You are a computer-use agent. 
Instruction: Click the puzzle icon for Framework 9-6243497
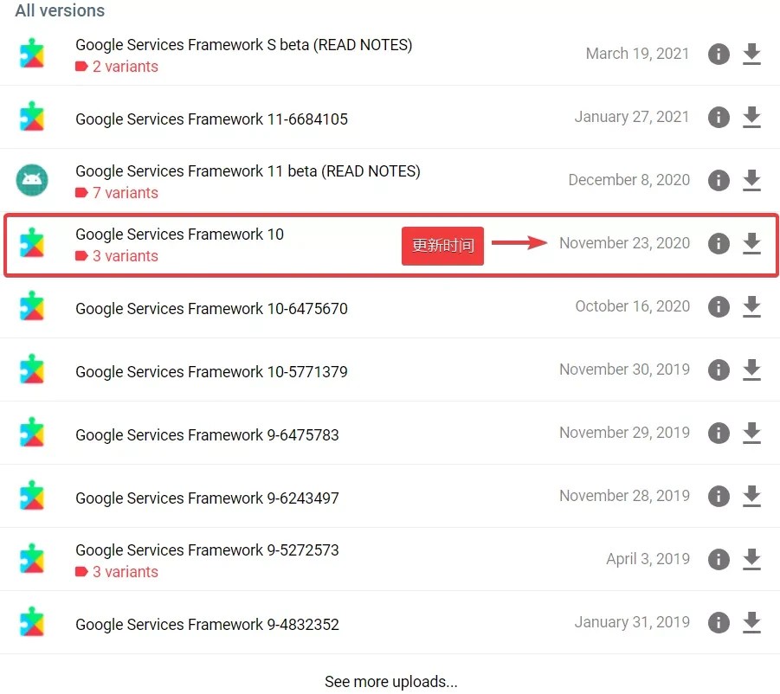32,497
